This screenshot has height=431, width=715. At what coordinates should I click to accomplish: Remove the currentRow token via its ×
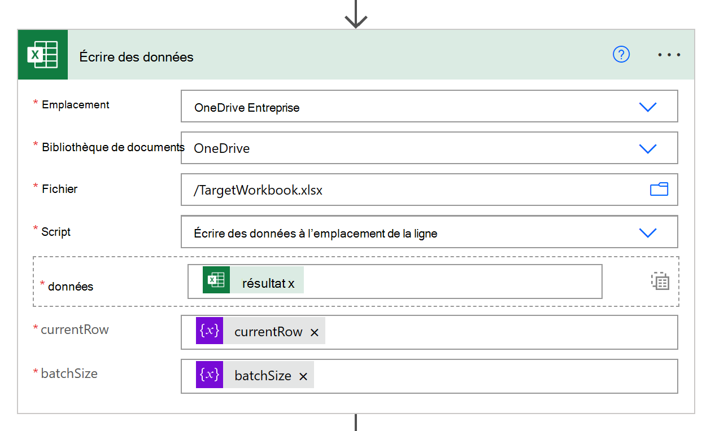(314, 333)
